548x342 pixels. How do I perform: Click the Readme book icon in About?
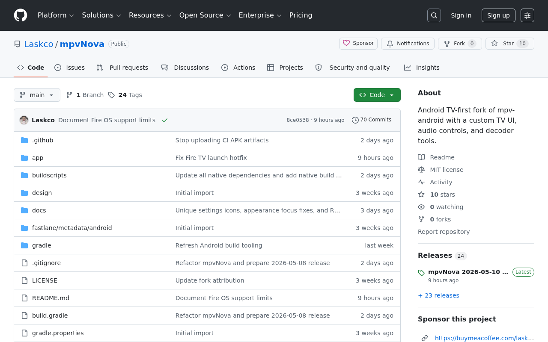tap(421, 157)
